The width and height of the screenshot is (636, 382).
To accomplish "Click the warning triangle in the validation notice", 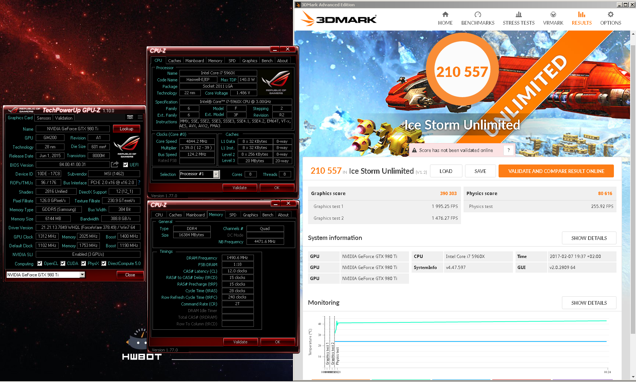I will pos(414,150).
